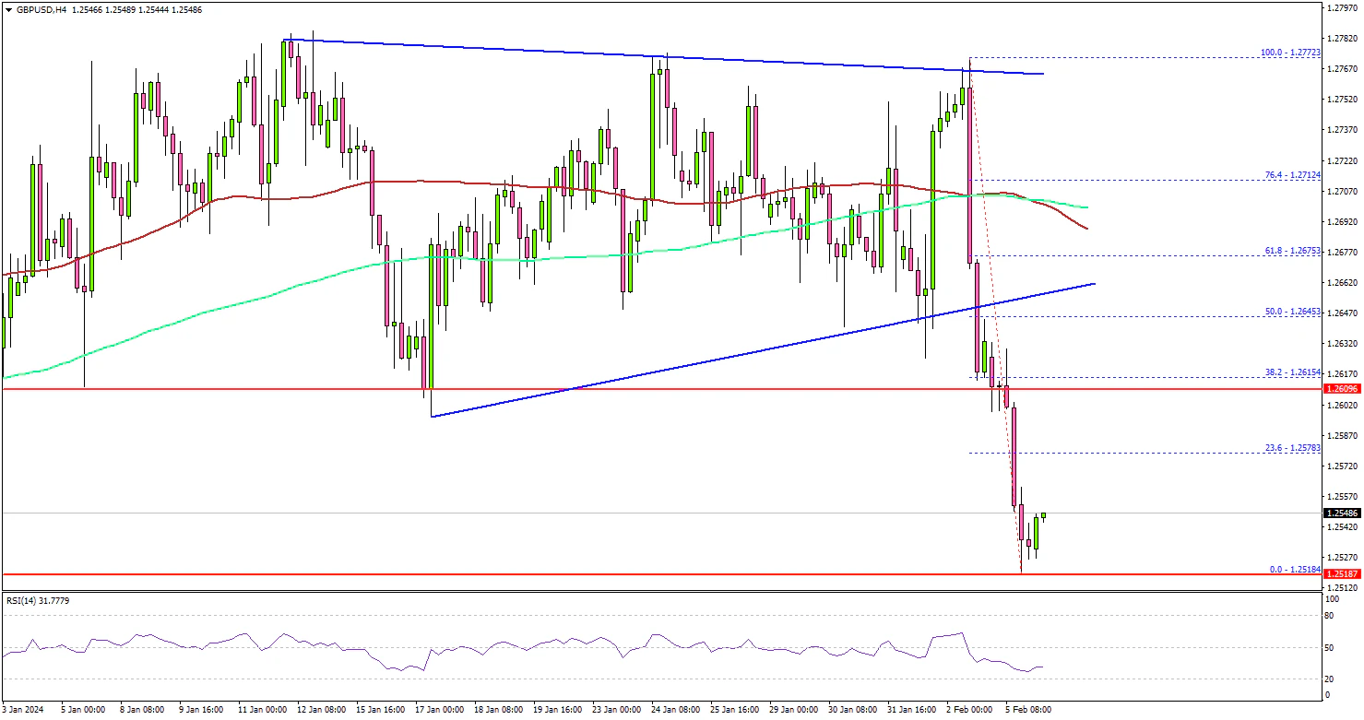Click the 17 Jan 00:00 time label
The height and width of the screenshot is (720, 1364).
[x=439, y=710]
